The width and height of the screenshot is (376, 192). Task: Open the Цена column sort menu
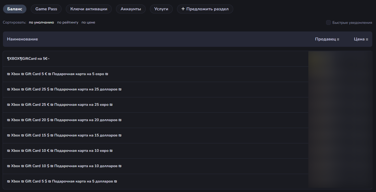361,39
